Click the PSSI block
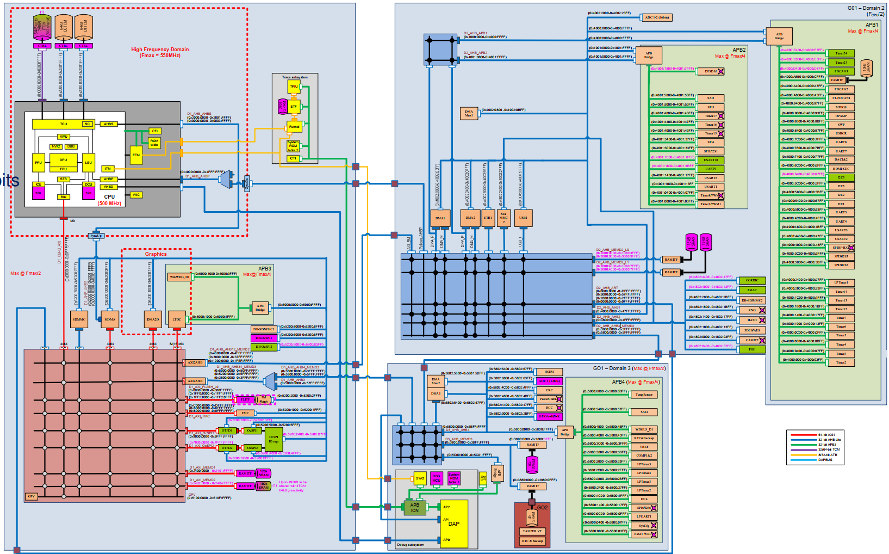889x554 pixels. point(752,349)
